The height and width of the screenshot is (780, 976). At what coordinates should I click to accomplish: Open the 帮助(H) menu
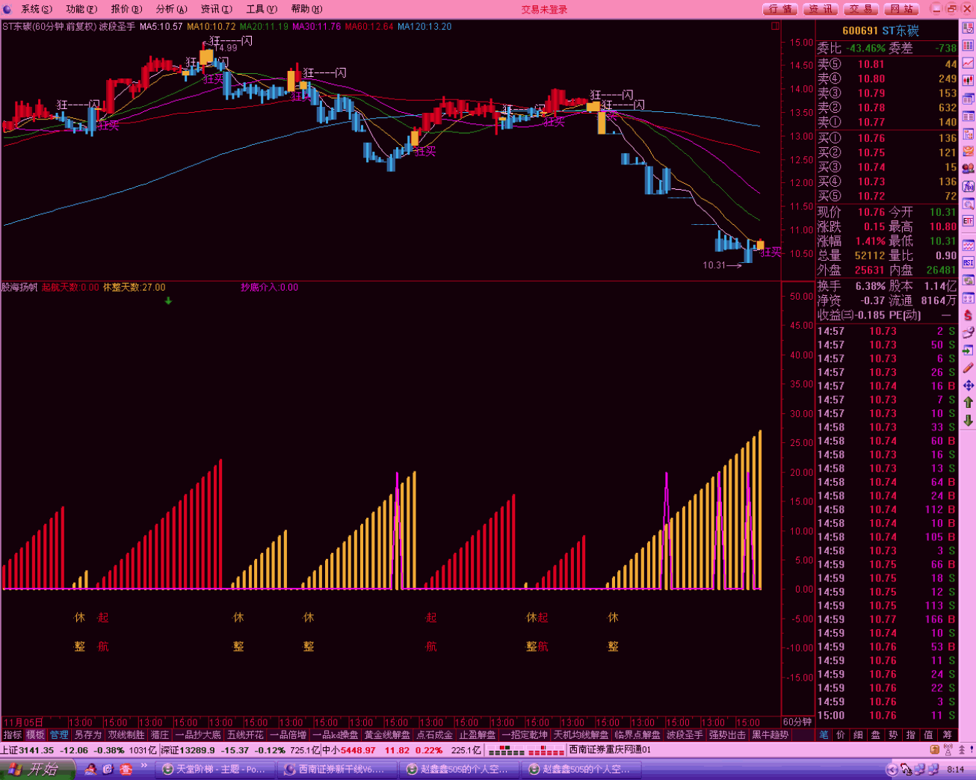[x=306, y=9]
